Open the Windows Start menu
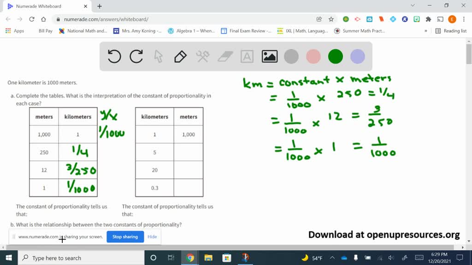Viewport: 472px width, 265px height. tap(9, 258)
